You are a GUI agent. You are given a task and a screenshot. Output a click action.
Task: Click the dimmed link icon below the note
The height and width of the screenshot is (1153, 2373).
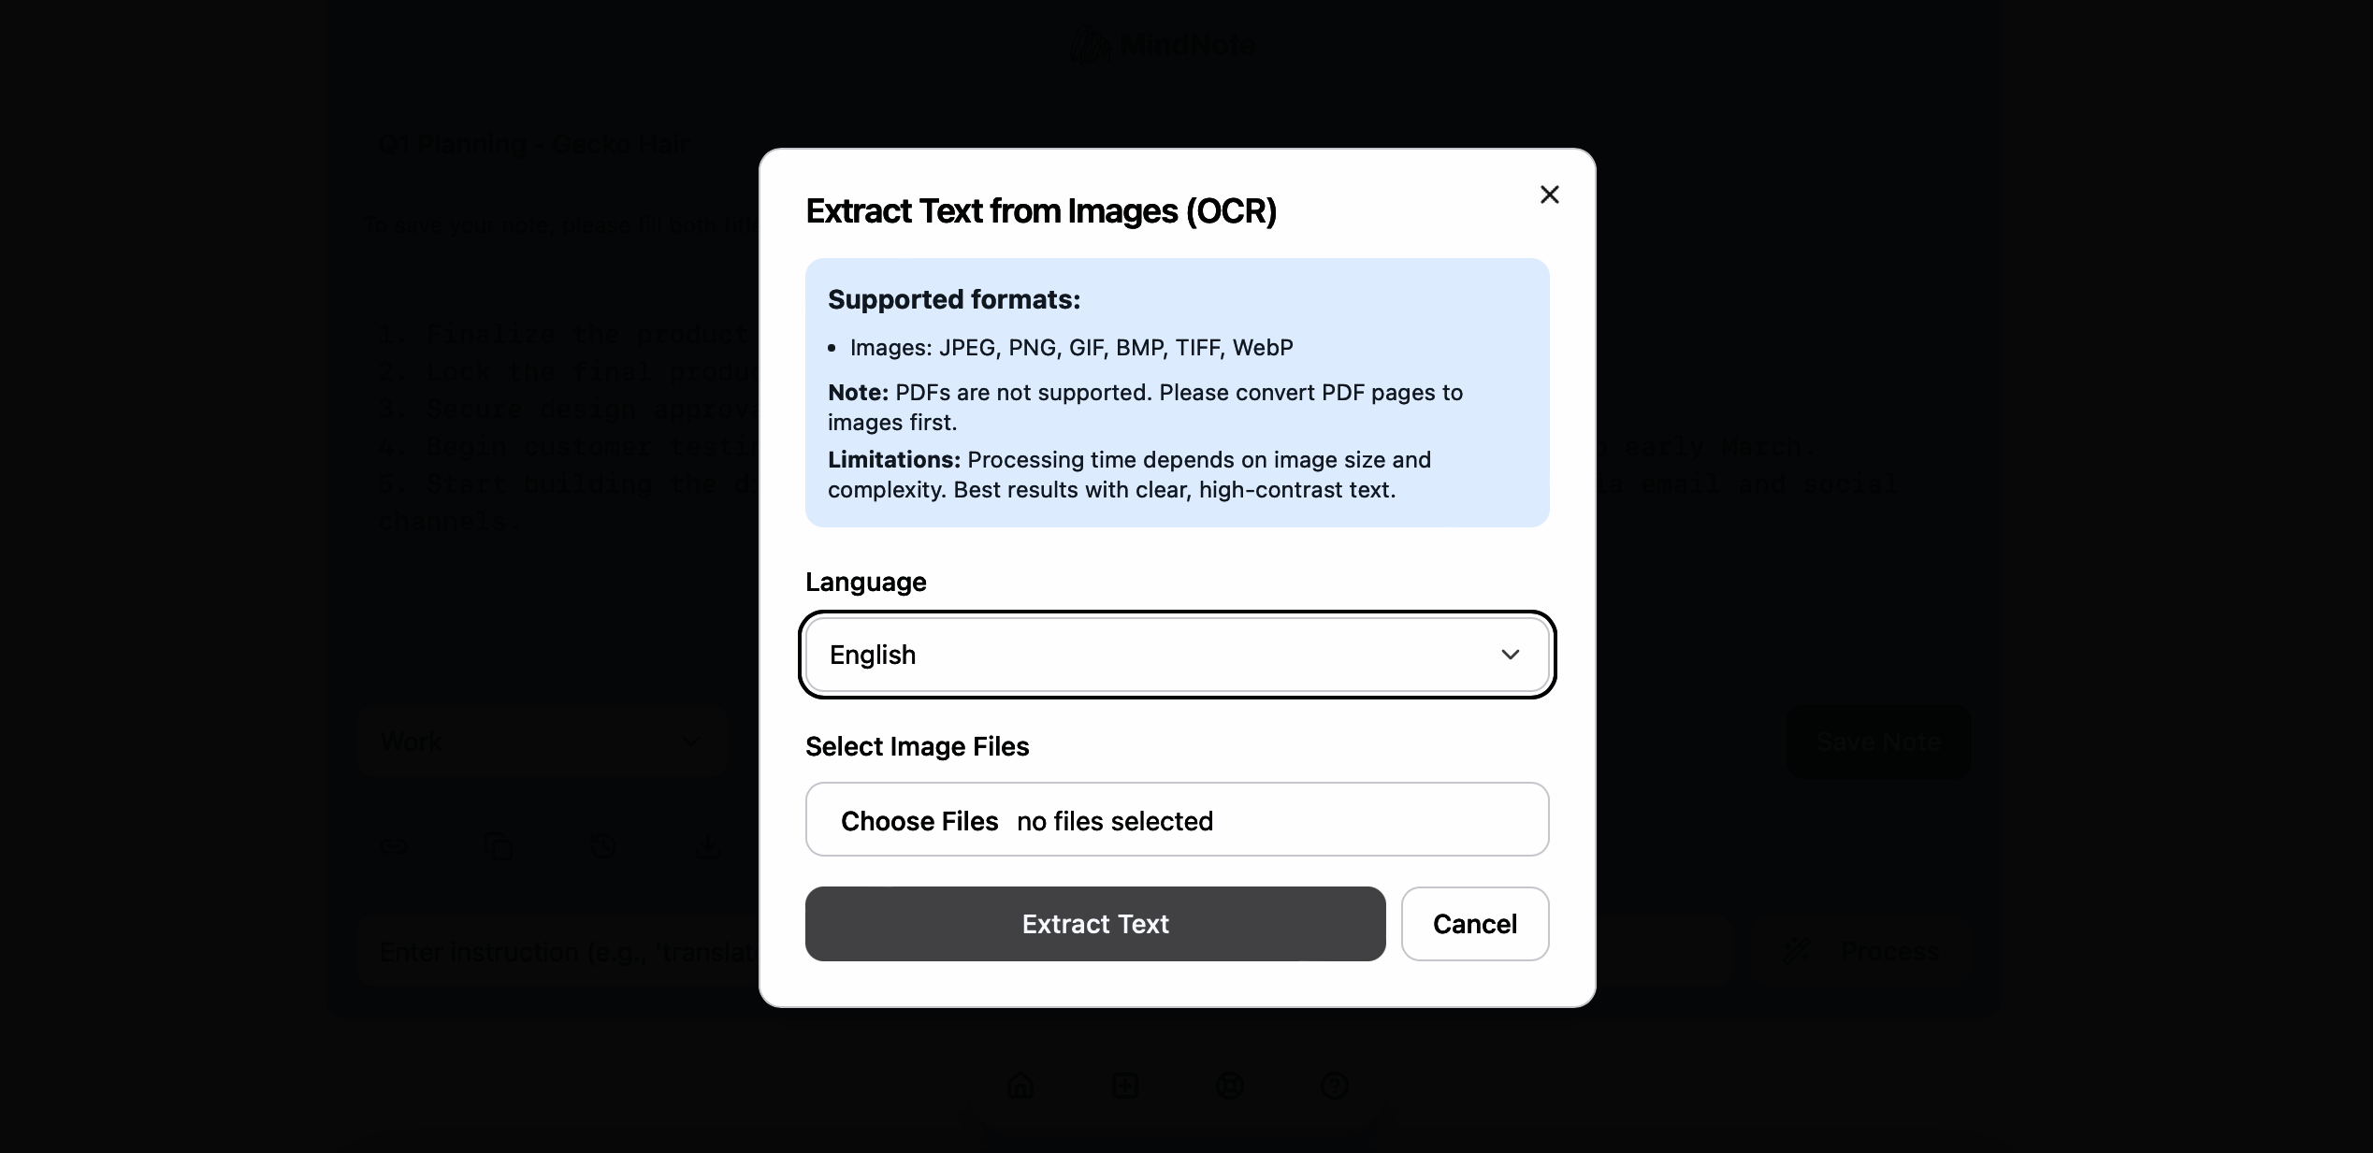point(394,847)
